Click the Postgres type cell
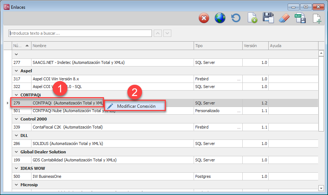Image resolution: width=328 pixels, height=195 pixels. [218, 176]
